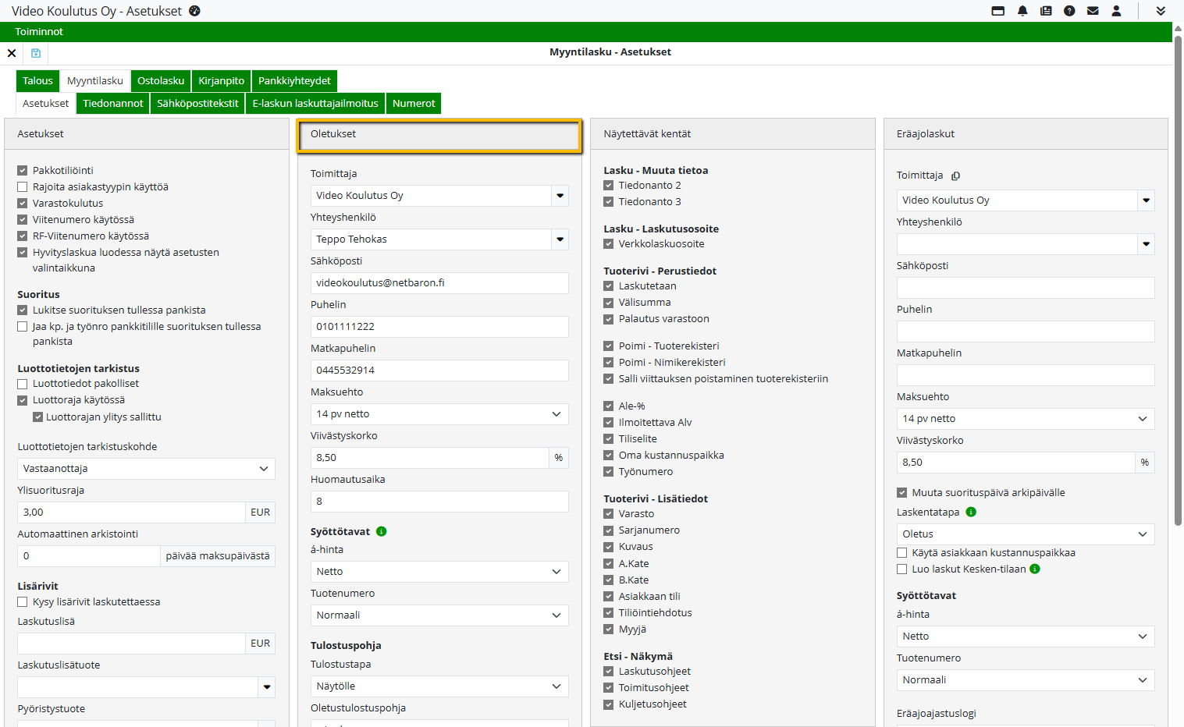Viewport: 1184px width, 727px height.
Task: Click the save (floppy disk) icon
Action: point(36,53)
